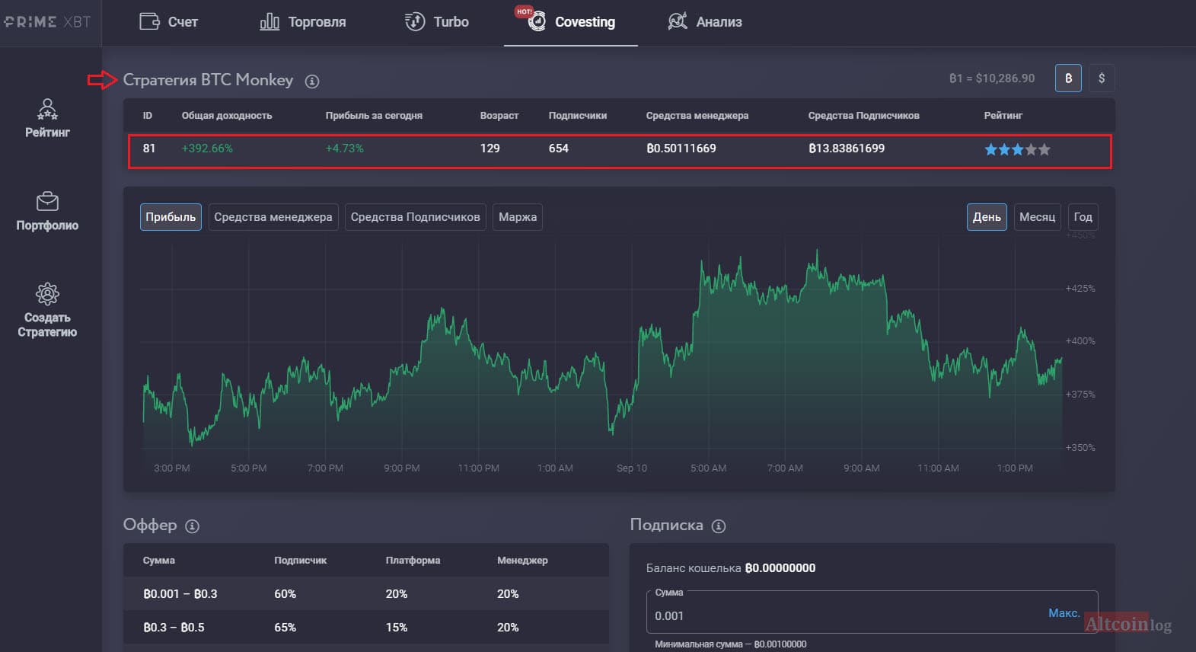Click the ฿0.3 – ฿0.5 offer row
1196x652 pixels.
(366, 627)
